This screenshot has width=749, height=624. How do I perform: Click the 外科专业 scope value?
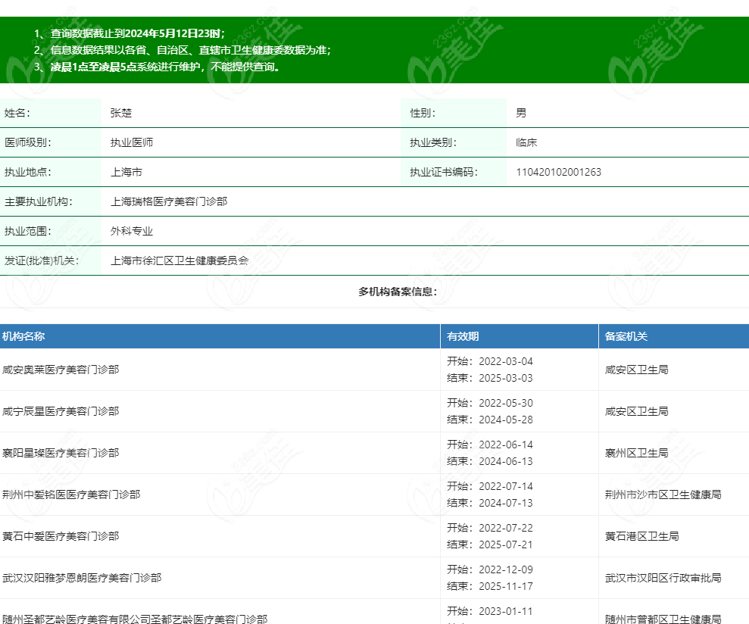[132, 231]
